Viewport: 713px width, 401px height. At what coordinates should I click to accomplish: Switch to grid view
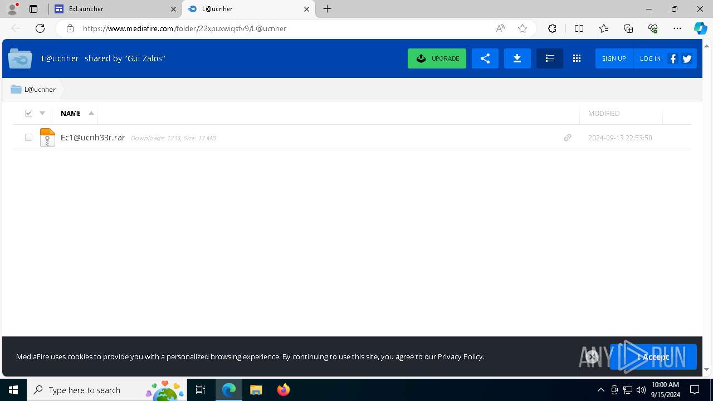577,58
